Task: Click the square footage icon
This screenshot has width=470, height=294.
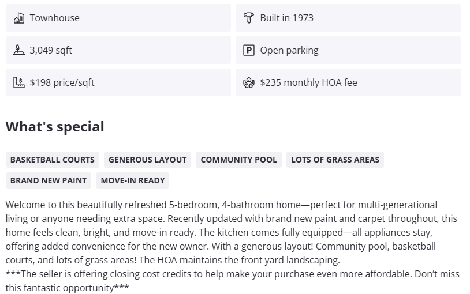Action: 18,50
